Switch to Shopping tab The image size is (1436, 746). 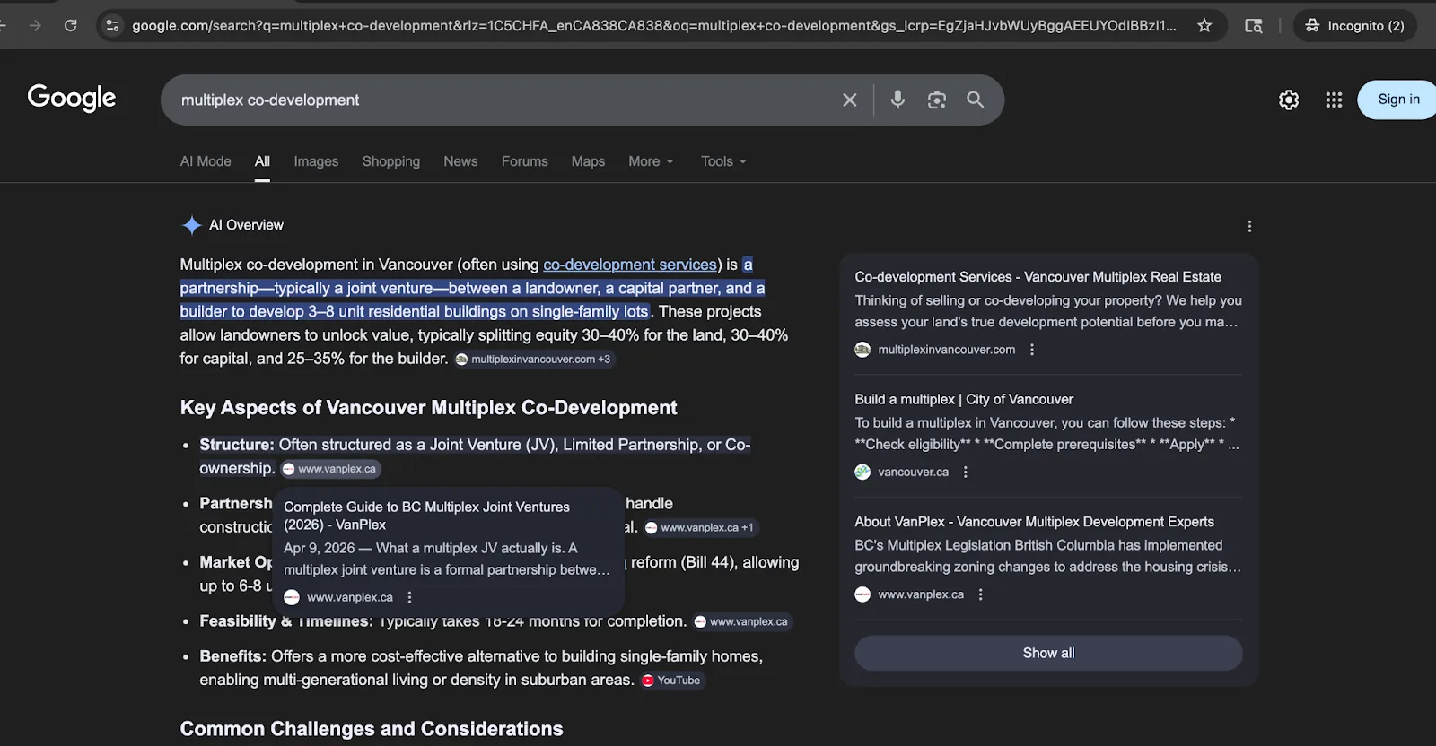(391, 161)
